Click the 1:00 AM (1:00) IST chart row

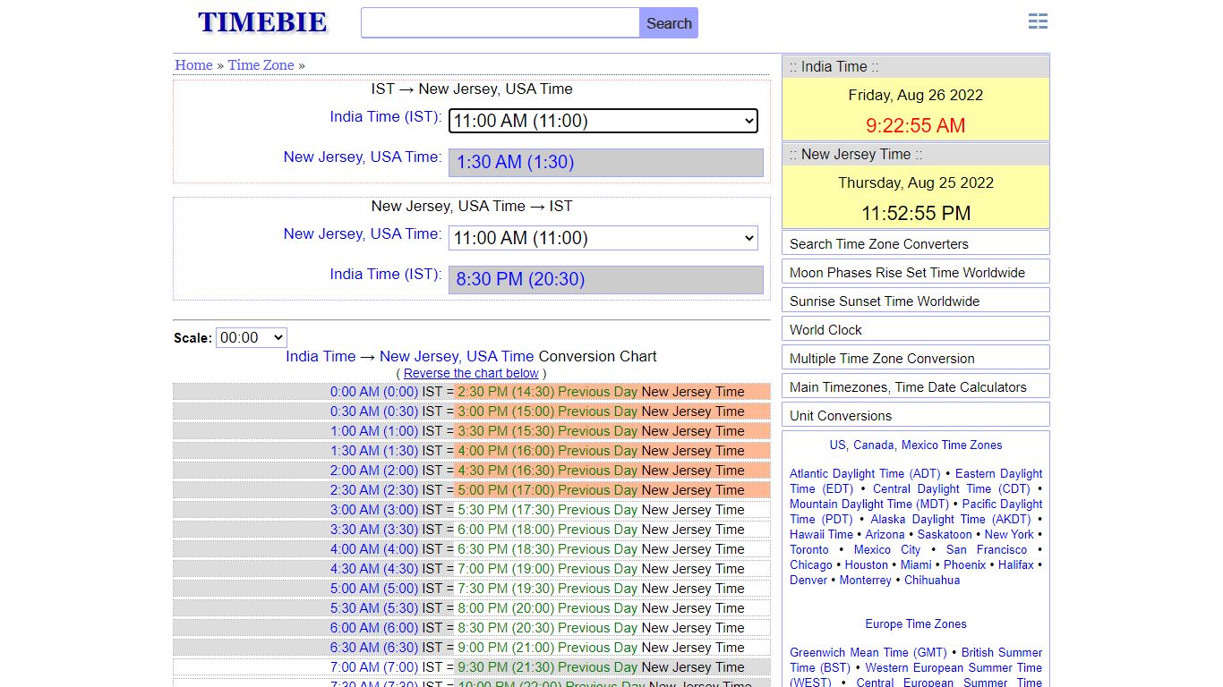pos(472,431)
